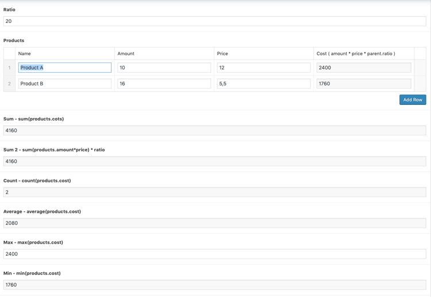Click the 'Min - min(products.cost)' label

tap(32, 273)
